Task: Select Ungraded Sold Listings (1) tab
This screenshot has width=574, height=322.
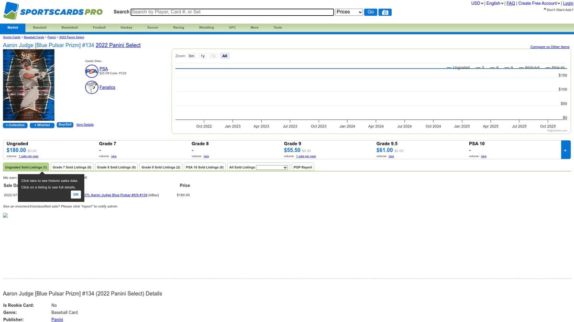Action: pyautogui.click(x=26, y=167)
